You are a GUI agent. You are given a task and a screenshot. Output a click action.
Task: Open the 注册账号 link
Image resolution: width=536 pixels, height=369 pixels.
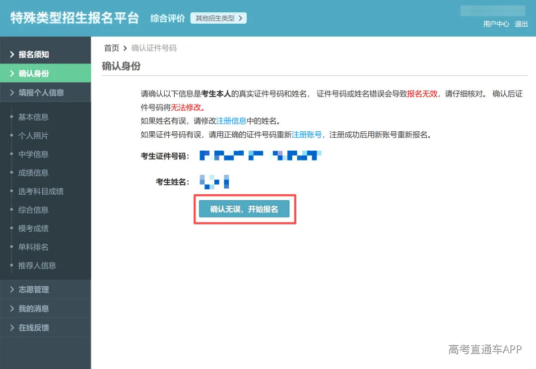pyautogui.click(x=307, y=135)
